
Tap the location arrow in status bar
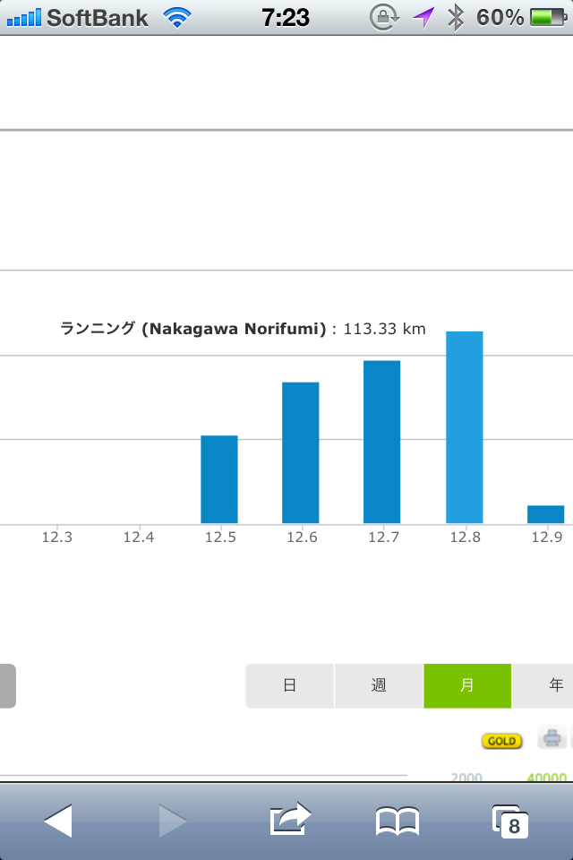(423, 18)
